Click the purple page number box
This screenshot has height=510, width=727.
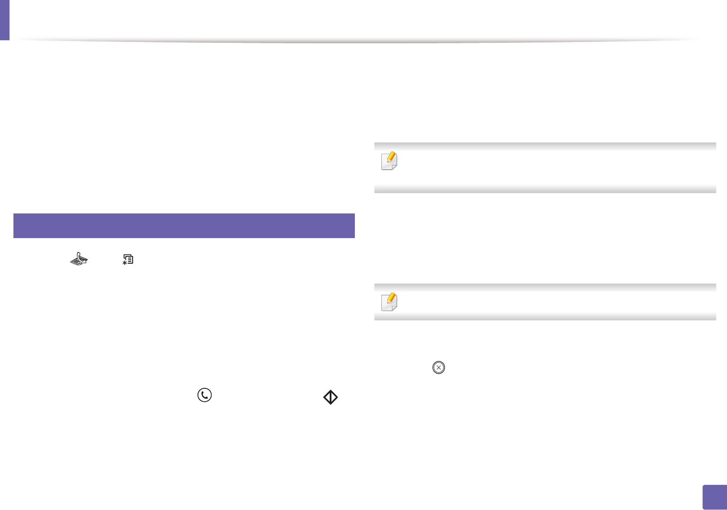pyautogui.click(x=714, y=497)
